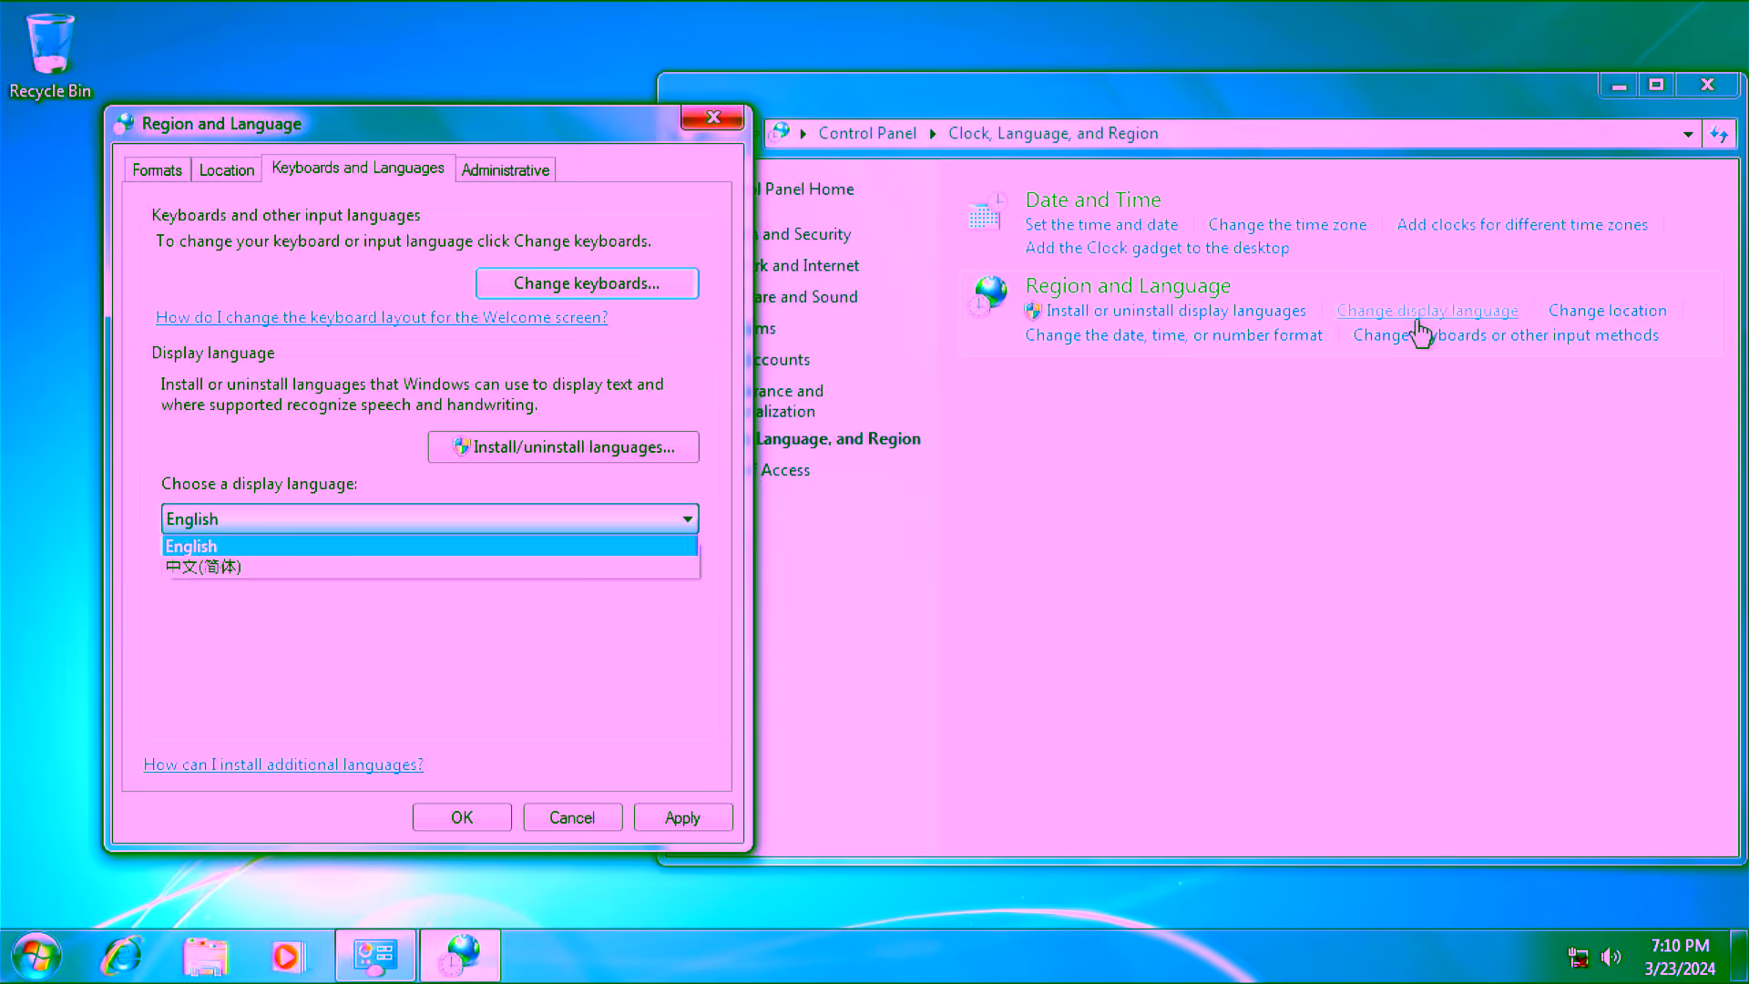This screenshot has height=984, width=1749.
Task: Click the network status tray icon
Action: coord(1578,957)
